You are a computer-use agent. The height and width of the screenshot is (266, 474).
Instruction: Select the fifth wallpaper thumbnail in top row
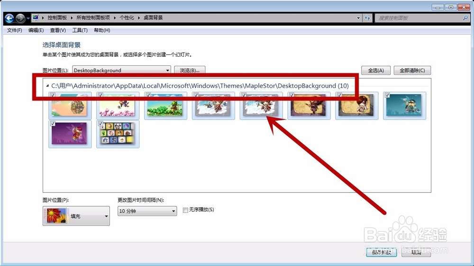click(261, 106)
